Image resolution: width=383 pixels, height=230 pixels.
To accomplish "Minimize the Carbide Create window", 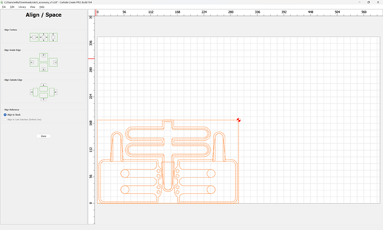I will pyautogui.click(x=360, y=2).
